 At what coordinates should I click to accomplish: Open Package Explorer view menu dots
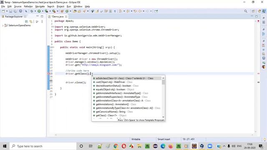pos(42,21)
